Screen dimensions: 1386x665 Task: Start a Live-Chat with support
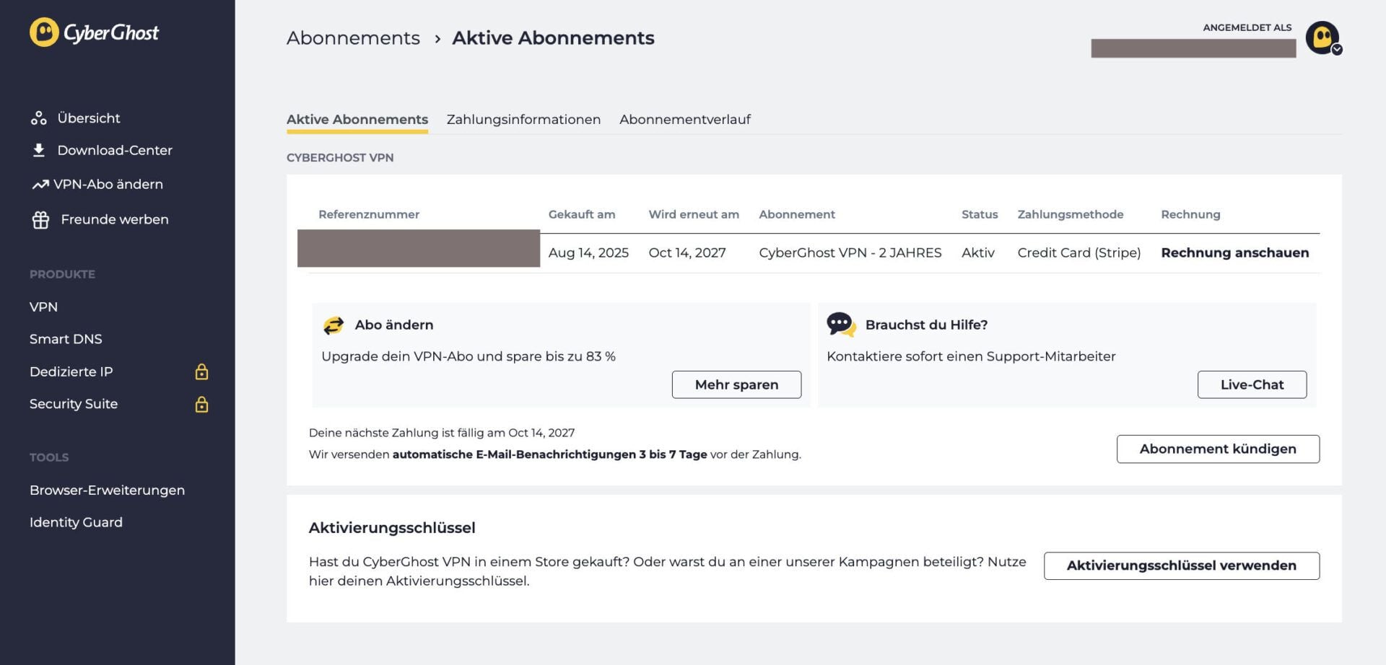pyautogui.click(x=1252, y=384)
